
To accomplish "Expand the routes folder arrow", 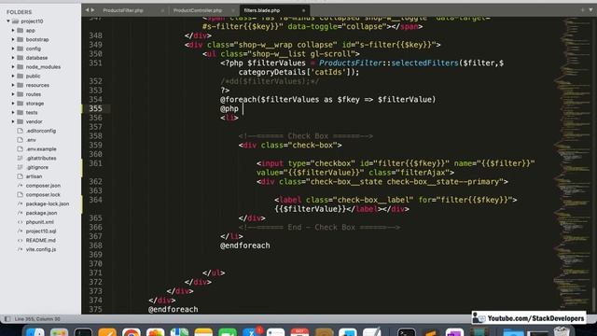I will click(13, 94).
